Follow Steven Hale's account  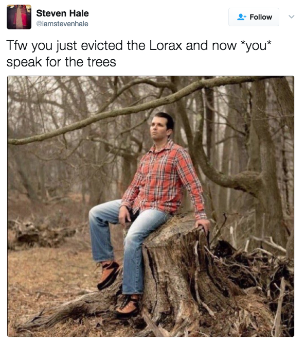click(x=254, y=17)
